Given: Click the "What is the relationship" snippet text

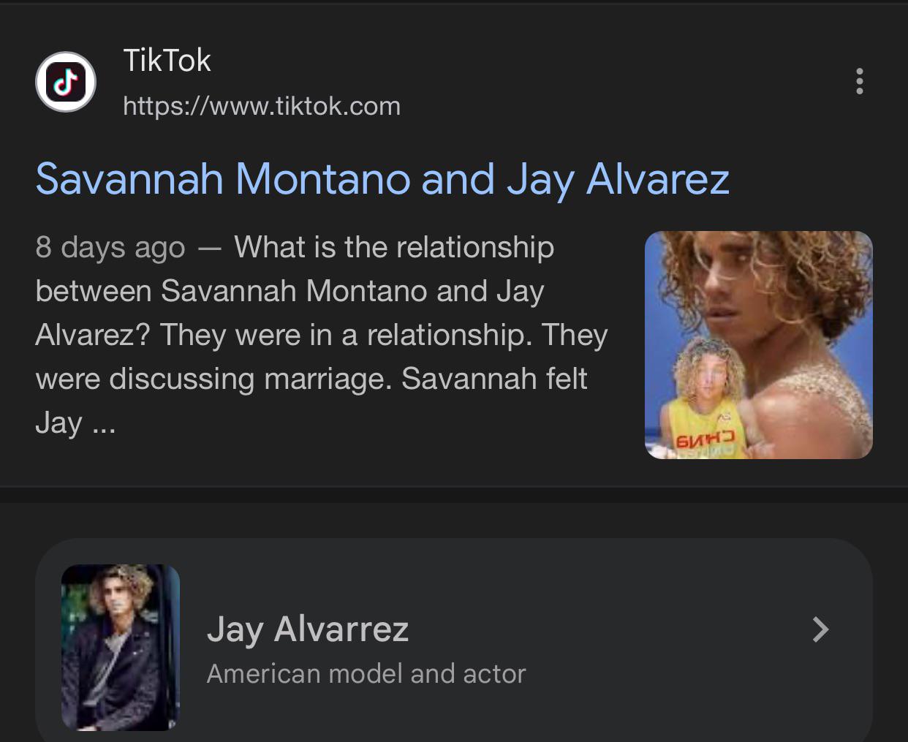Looking at the screenshot, I should (394, 248).
